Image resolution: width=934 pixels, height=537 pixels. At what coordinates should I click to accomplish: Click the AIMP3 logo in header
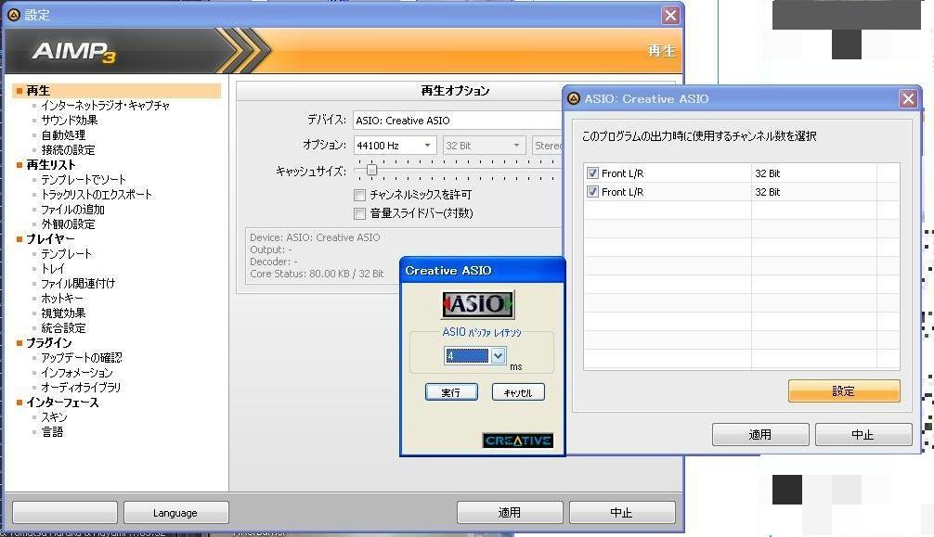click(74, 52)
